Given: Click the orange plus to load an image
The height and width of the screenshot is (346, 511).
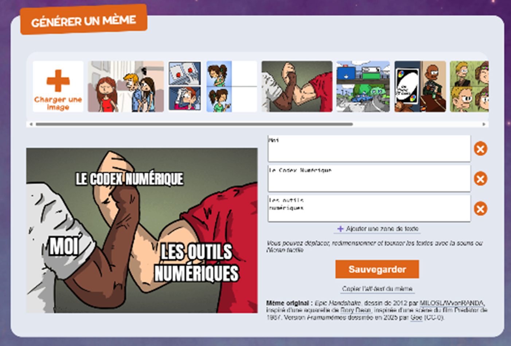Looking at the screenshot, I should click(58, 80).
